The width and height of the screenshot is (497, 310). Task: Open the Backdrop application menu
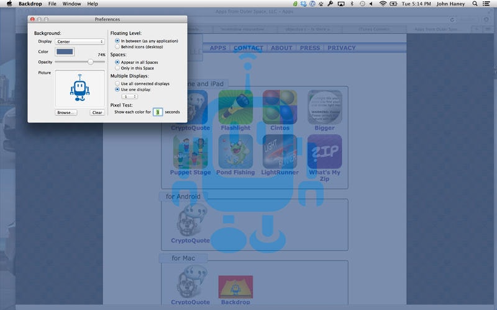click(30, 4)
